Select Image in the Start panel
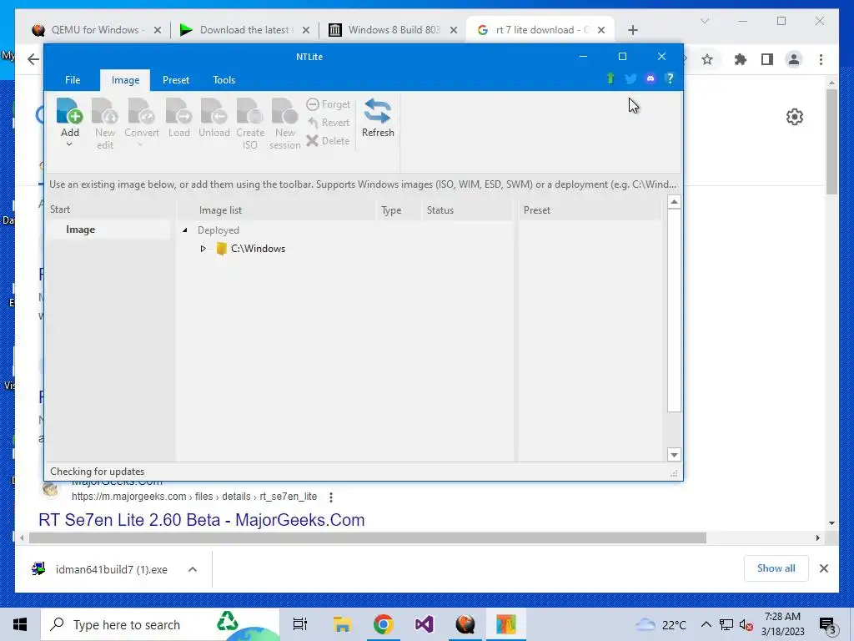 click(x=81, y=230)
